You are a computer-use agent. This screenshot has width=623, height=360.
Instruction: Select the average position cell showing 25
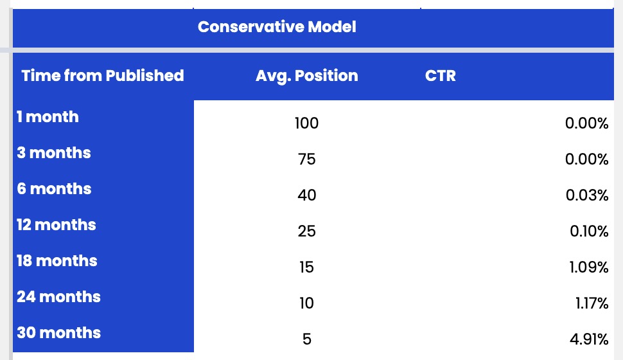[x=306, y=231]
